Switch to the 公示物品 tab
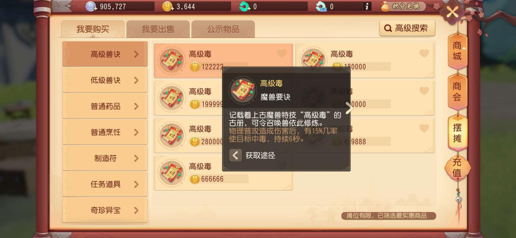 pos(223,29)
